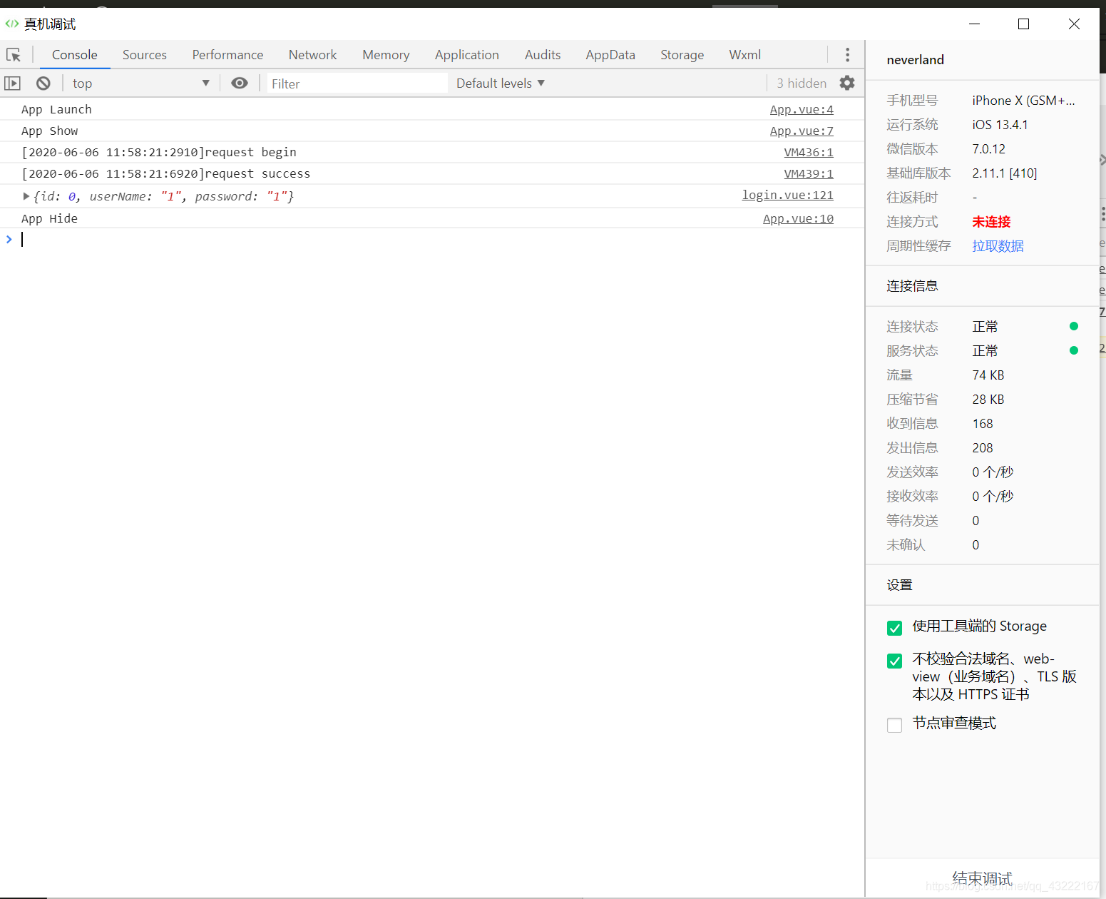Click the 连接信息 section header
Screen dimensions: 1106x899
coord(912,286)
